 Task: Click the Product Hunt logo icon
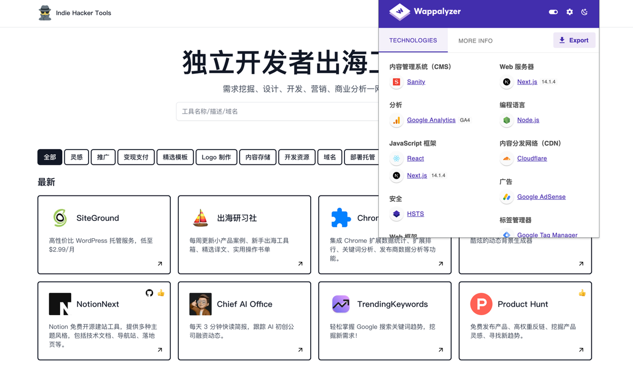pos(481,304)
